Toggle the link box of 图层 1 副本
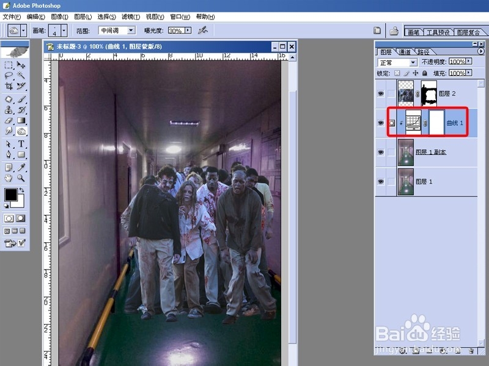Image resolution: width=489 pixels, height=366 pixels. click(391, 152)
